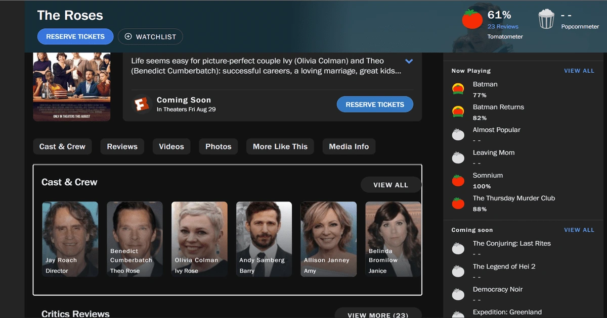Open the Videos section tab
This screenshot has height=318, width=607.
pyautogui.click(x=171, y=146)
